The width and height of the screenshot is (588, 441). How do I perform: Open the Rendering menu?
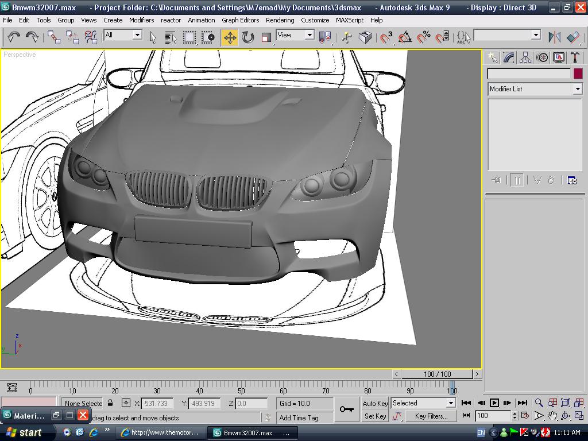click(x=280, y=20)
